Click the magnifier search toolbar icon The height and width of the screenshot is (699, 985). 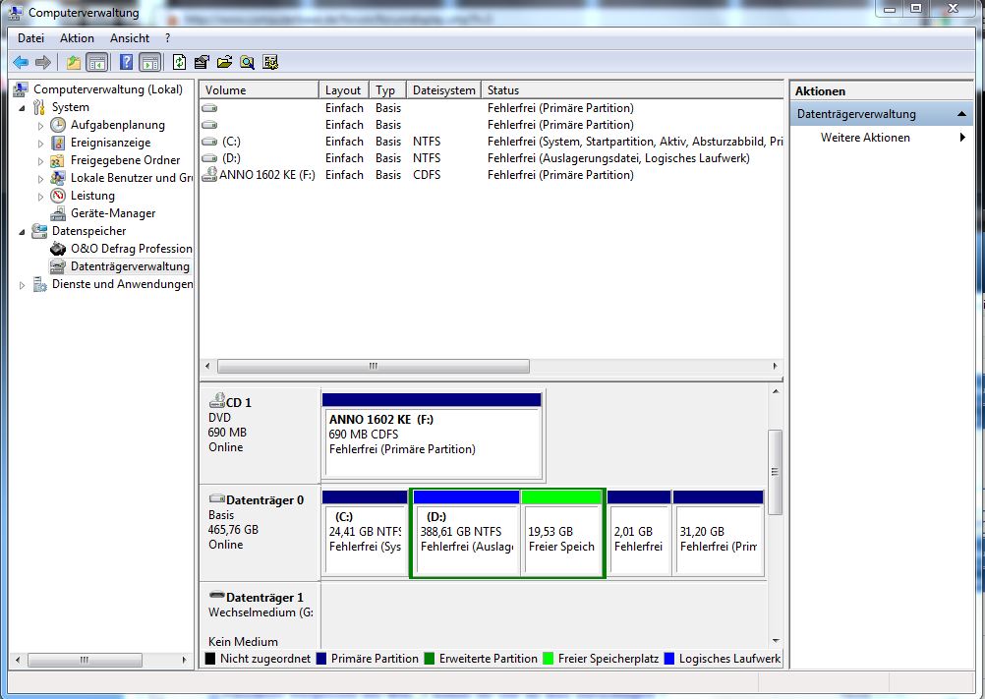point(248,62)
